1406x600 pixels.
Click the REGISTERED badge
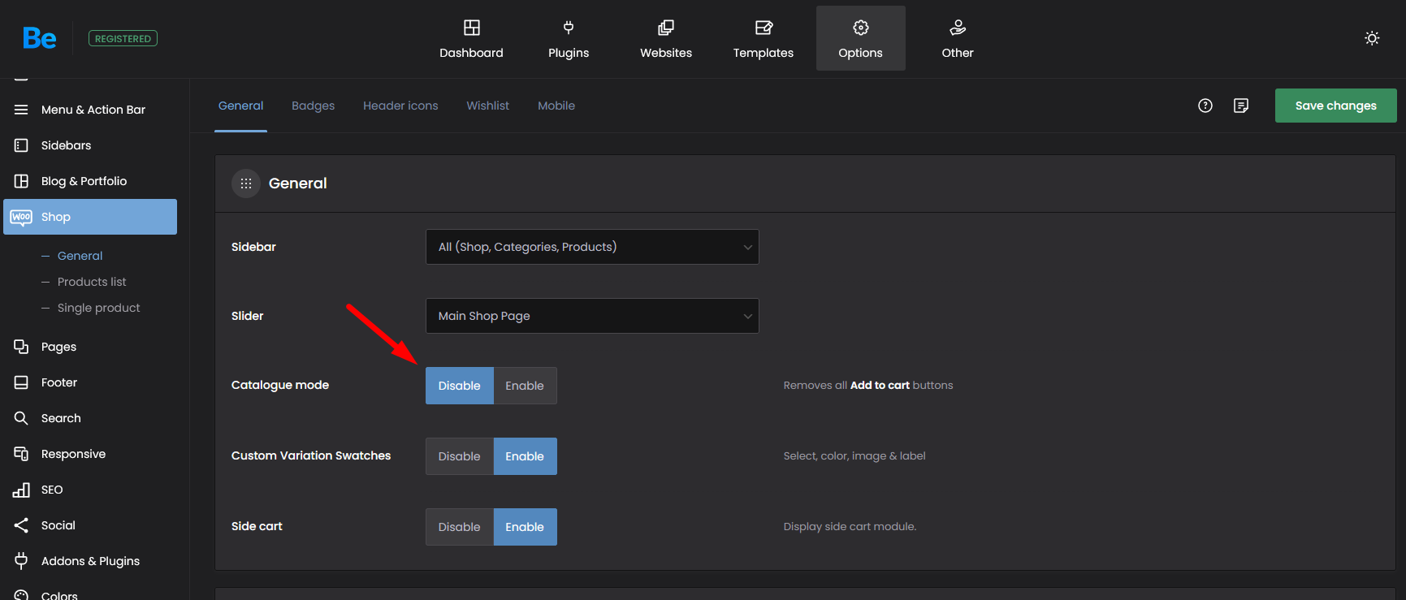tap(123, 38)
